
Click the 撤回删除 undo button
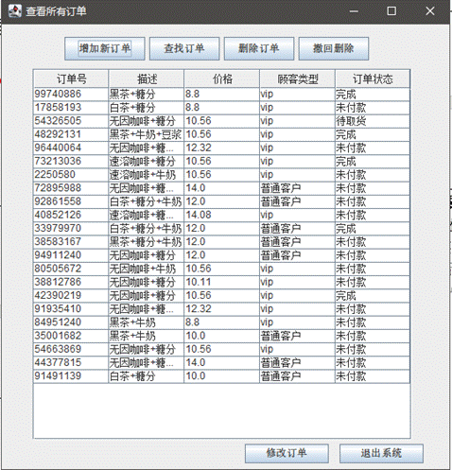(334, 48)
